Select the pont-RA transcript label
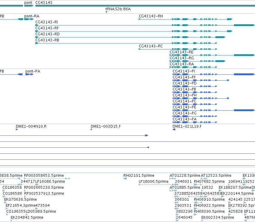The image size is (255, 222). tap(32, 16)
